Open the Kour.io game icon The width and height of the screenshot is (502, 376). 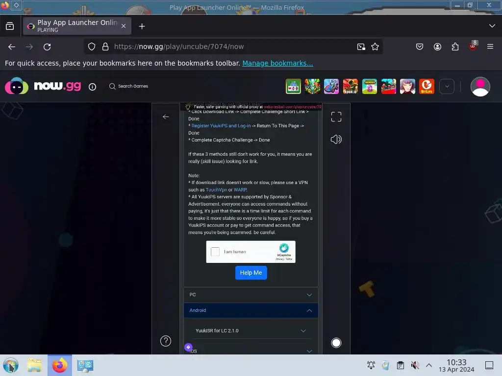pyautogui.click(x=350, y=86)
